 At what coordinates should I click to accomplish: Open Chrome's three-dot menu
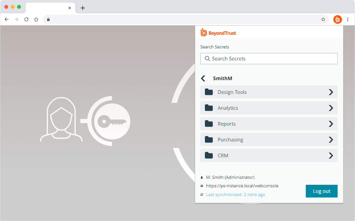(348, 19)
